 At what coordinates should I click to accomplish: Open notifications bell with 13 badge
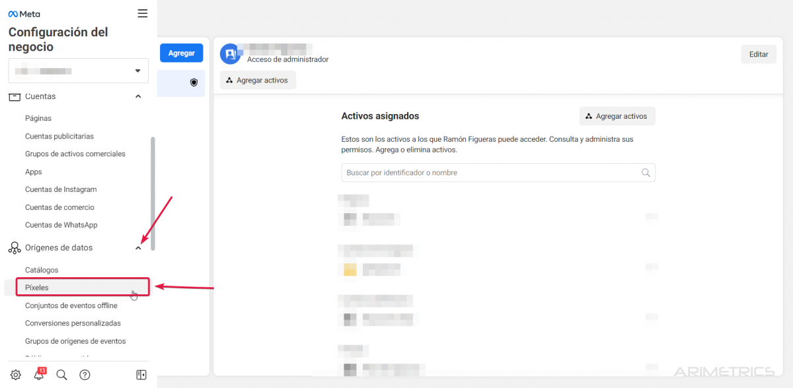tap(39, 374)
